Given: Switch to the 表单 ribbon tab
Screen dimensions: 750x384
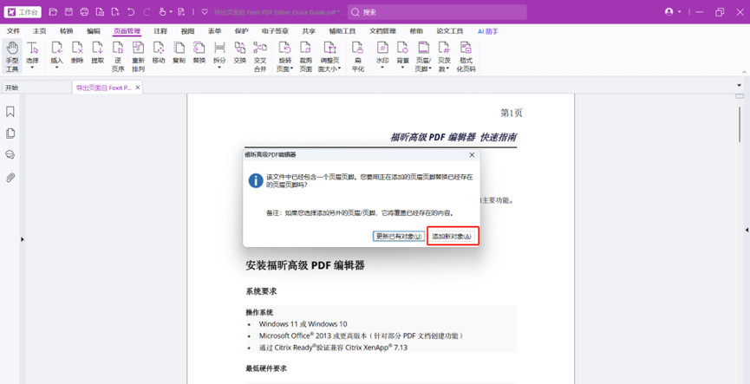Looking at the screenshot, I should [x=214, y=31].
